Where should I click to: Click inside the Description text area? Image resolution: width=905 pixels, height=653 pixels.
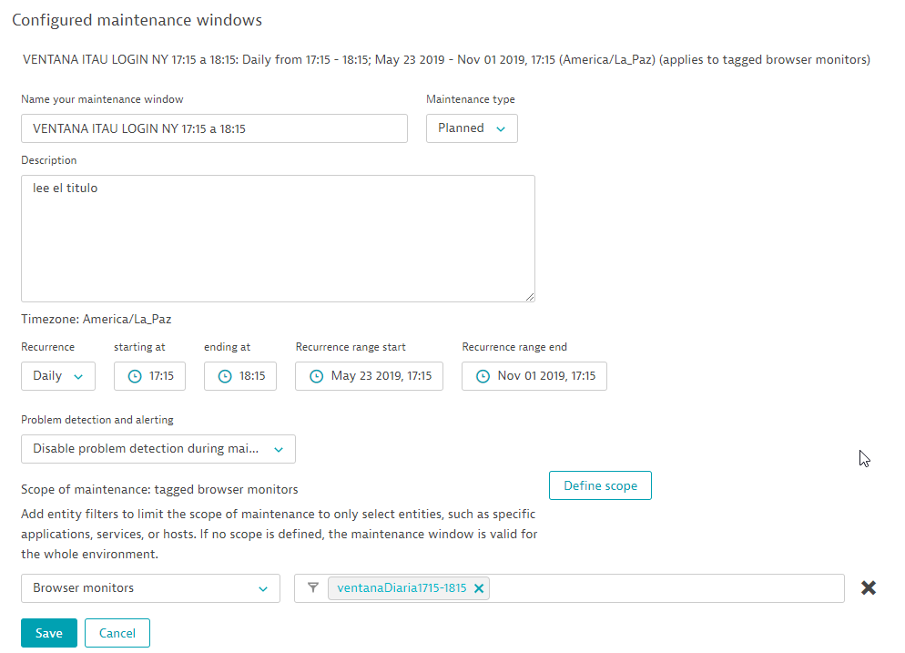click(278, 239)
